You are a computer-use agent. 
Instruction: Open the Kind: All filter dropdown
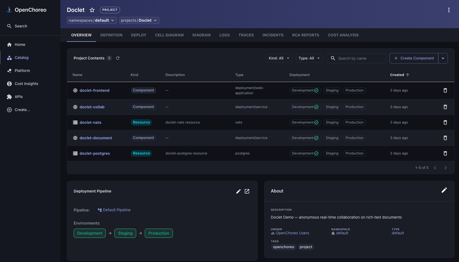(x=279, y=58)
